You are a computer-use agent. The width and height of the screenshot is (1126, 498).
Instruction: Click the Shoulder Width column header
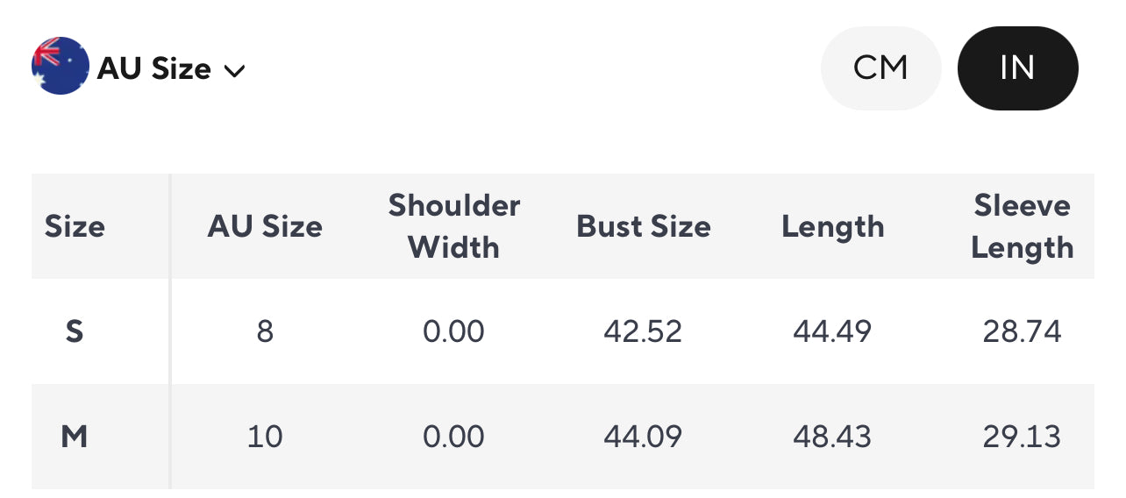click(x=454, y=226)
